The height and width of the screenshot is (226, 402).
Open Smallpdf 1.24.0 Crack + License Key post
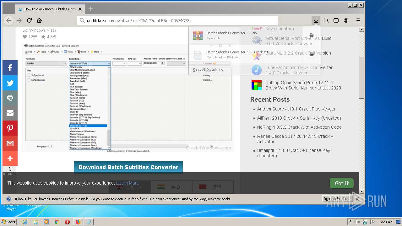coord(294,153)
